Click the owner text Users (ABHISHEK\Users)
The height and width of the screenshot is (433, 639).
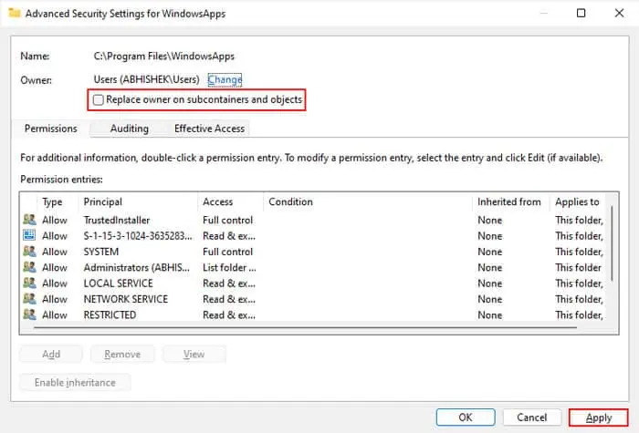pos(147,80)
